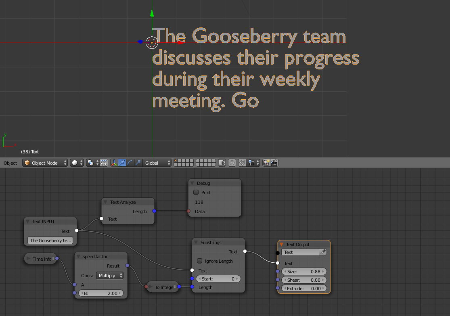Toggle the snap magnet icon

tap(242, 163)
